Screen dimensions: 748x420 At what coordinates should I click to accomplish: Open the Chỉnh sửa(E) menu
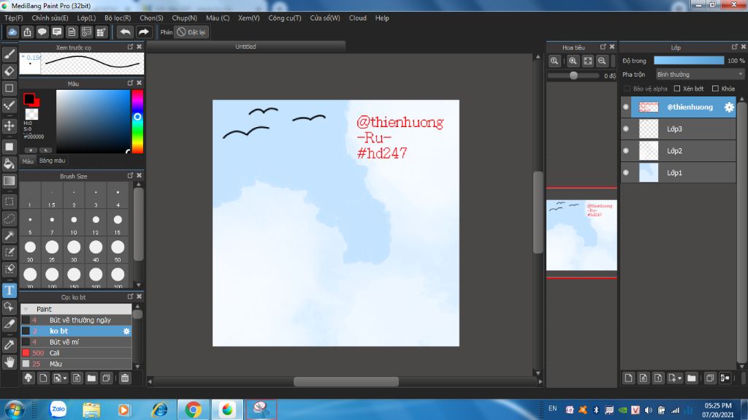[50, 18]
